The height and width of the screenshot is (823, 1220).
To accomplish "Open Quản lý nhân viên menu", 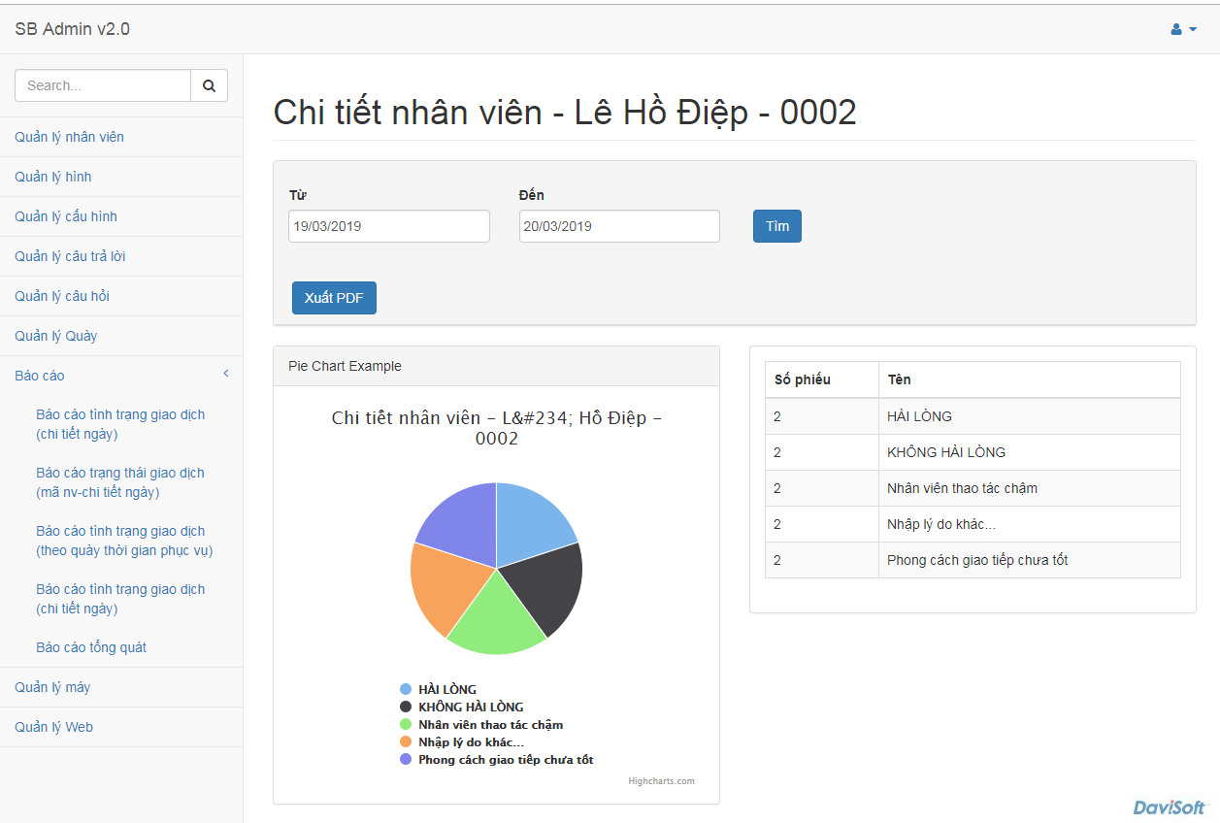I will point(69,137).
